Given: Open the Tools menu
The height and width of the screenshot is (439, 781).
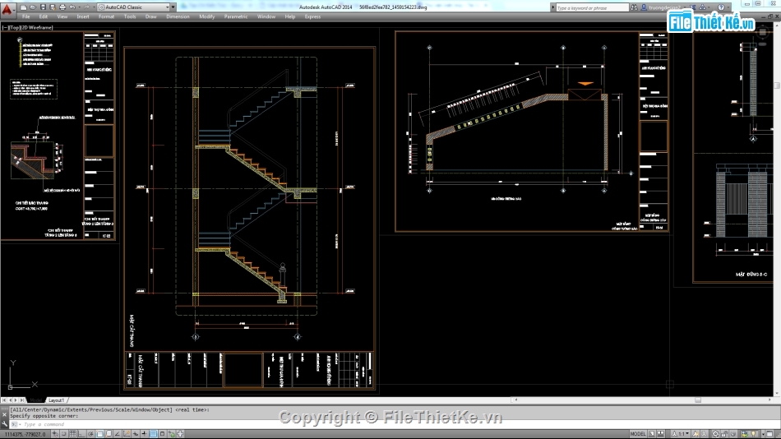Looking at the screenshot, I should point(130,16).
